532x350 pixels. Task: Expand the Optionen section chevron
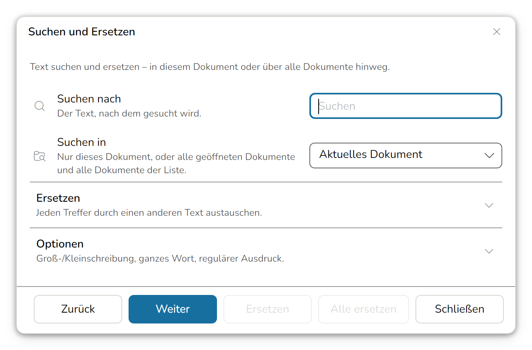pyautogui.click(x=489, y=251)
